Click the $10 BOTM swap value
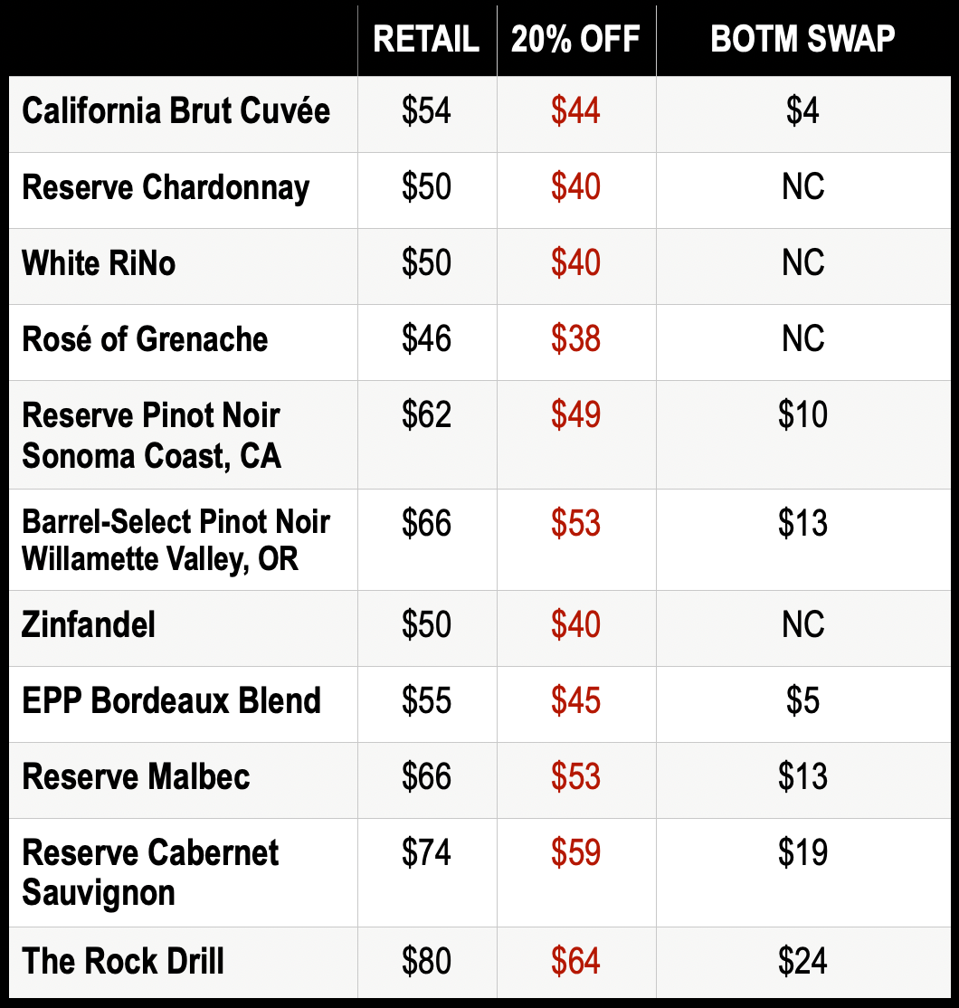This screenshot has width=959, height=1008. click(802, 414)
